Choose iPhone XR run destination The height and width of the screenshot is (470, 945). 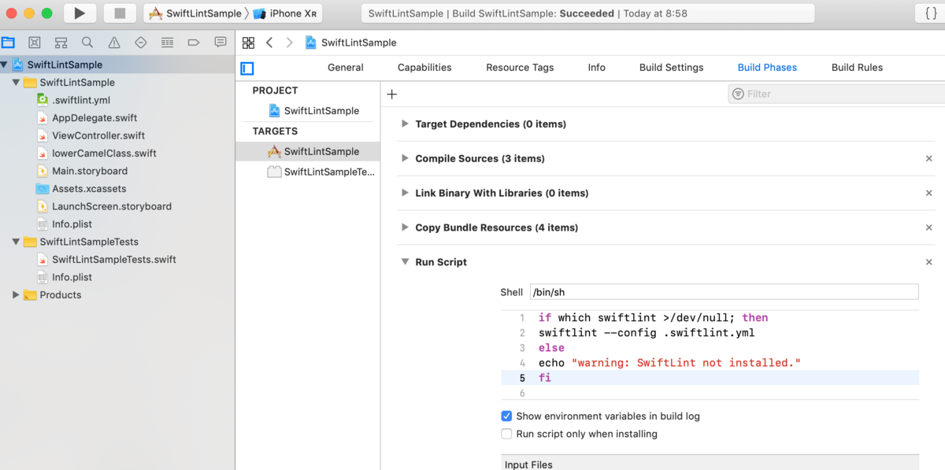pos(285,13)
